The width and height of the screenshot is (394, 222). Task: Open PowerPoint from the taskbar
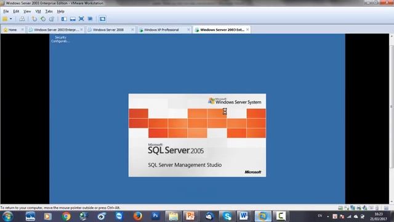(190, 216)
